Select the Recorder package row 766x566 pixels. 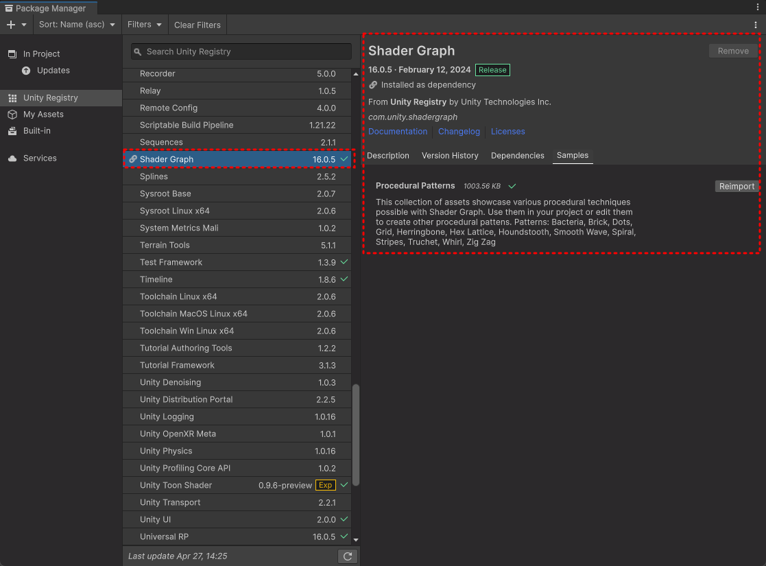coord(237,74)
